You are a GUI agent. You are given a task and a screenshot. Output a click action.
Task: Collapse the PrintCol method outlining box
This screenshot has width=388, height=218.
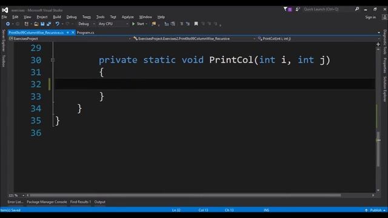click(53, 60)
